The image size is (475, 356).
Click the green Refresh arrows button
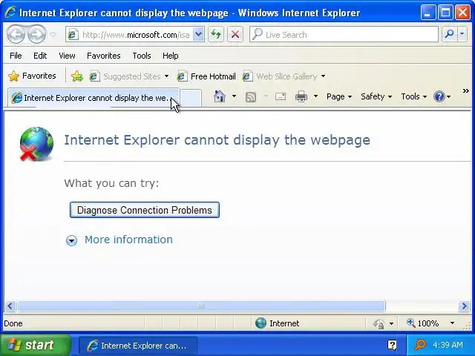pos(216,35)
